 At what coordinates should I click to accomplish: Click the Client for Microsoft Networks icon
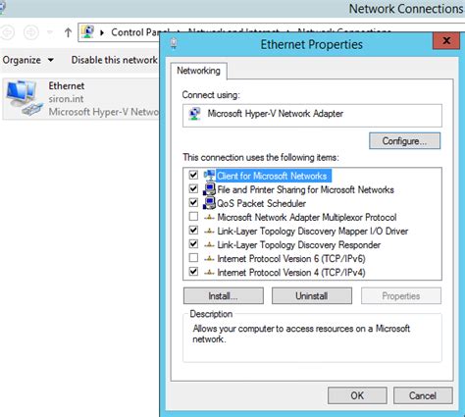tap(209, 176)
